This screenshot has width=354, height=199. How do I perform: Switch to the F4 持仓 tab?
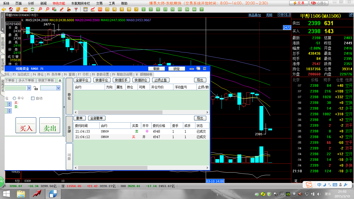tap(38, 74)
